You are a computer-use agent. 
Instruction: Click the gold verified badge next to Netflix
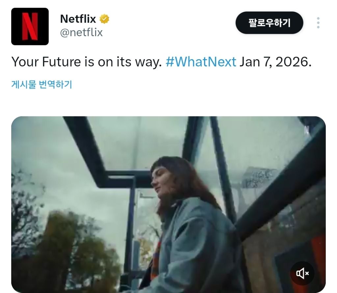click(104, 19)
